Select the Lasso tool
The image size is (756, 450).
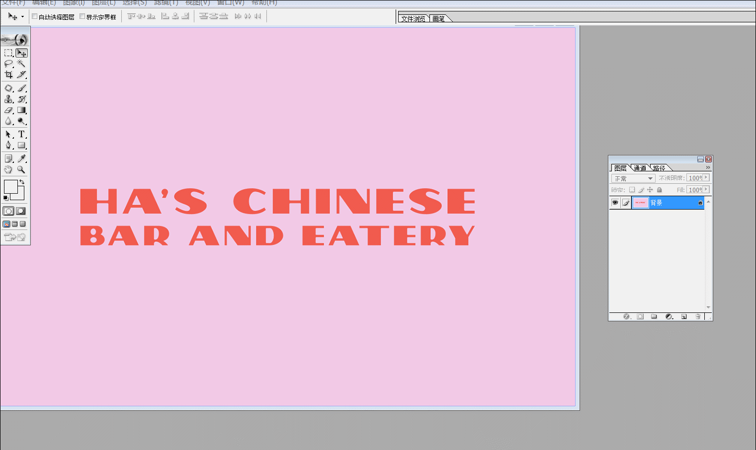click(x=8, y=64)
